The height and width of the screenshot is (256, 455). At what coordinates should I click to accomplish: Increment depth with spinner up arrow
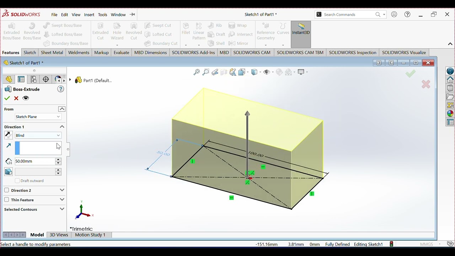pyautogui.click(x=58, y=160)
